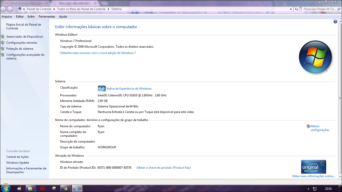Expand the address bar history dropdown
The width and height of the screenshot is (342, 192).
click(x=291, y=9)
